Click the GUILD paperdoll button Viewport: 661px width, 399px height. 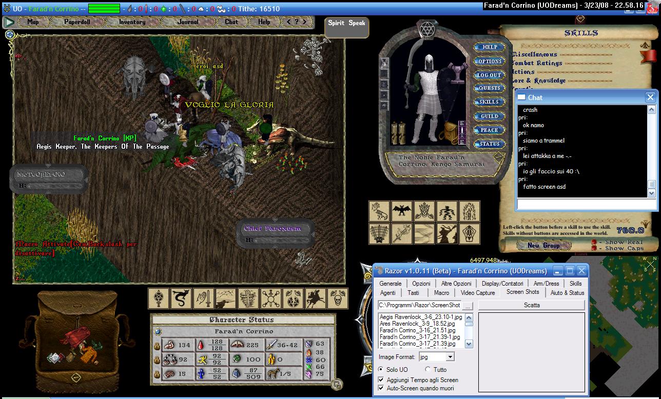489,116
